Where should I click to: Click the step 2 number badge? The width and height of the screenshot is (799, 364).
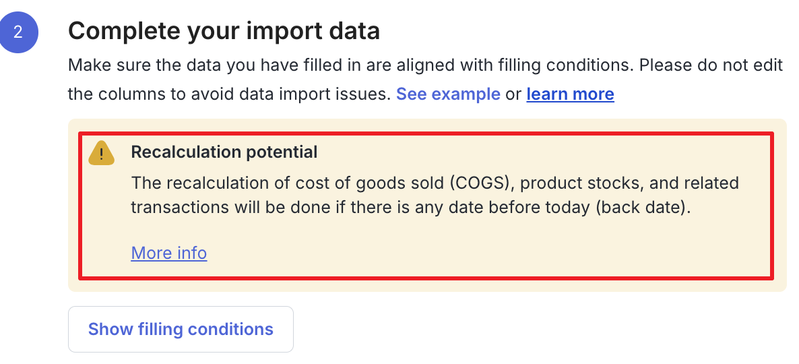pyautogui.click(x=18, y=32)
